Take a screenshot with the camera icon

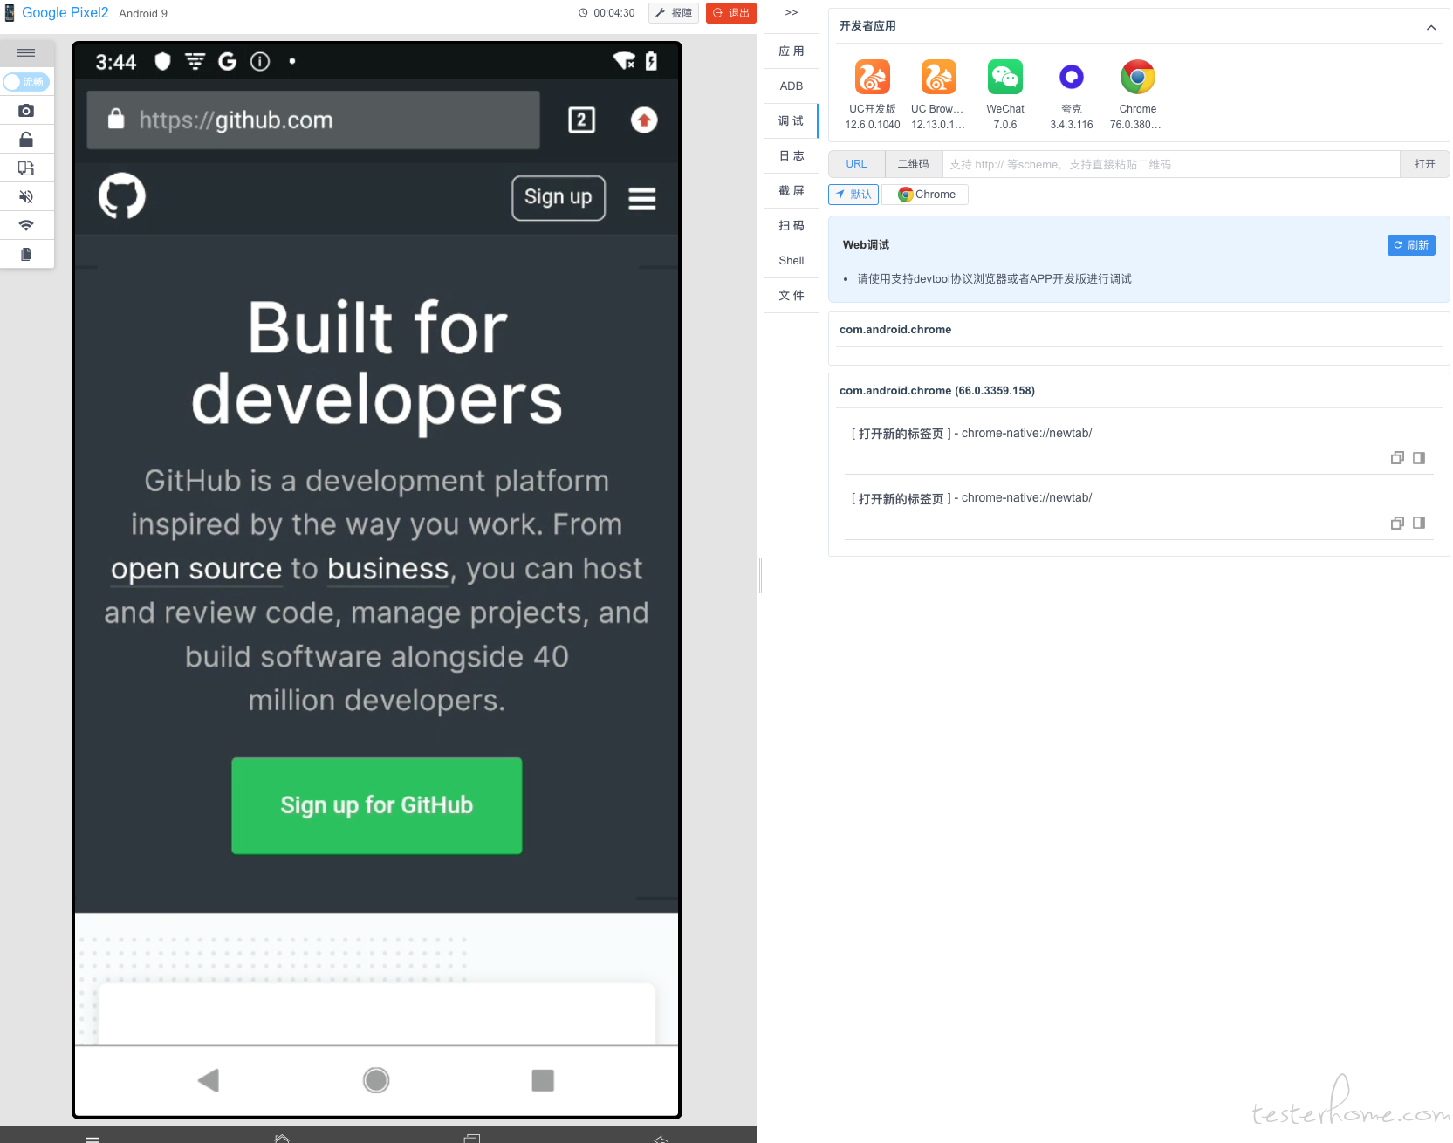click(26, 111)
